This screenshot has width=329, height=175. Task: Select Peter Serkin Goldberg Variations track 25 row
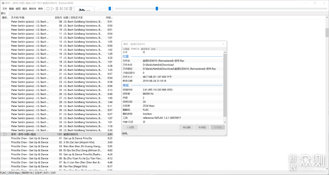[x=57, y=90]
